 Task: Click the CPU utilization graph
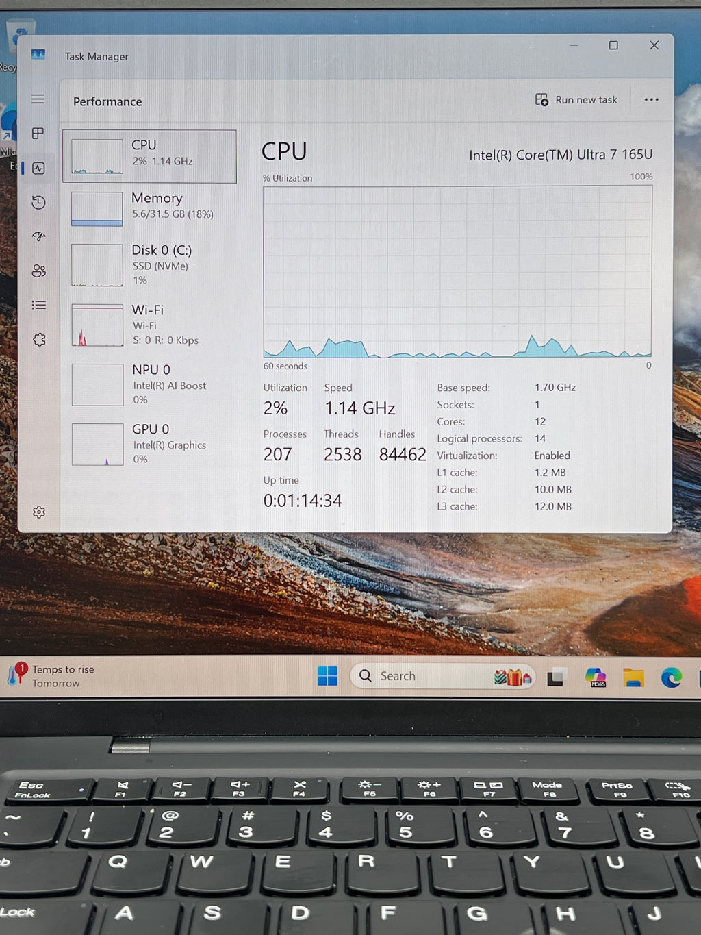(x=457, y=271)
